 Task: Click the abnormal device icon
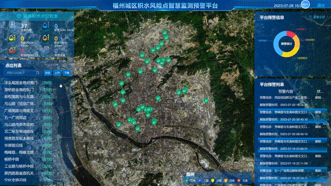click(x=46, y=51)
